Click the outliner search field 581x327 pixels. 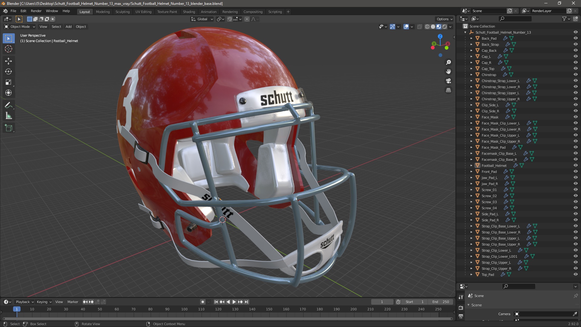pos(515,19)
